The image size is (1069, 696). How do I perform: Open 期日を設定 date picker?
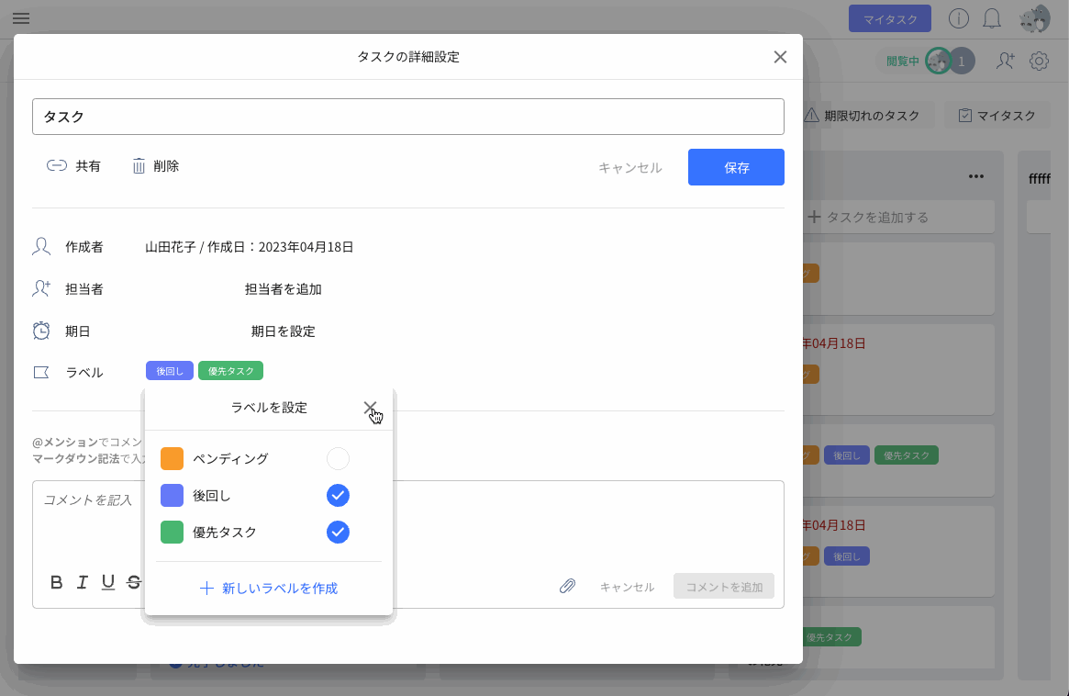[x=283, y=331]
